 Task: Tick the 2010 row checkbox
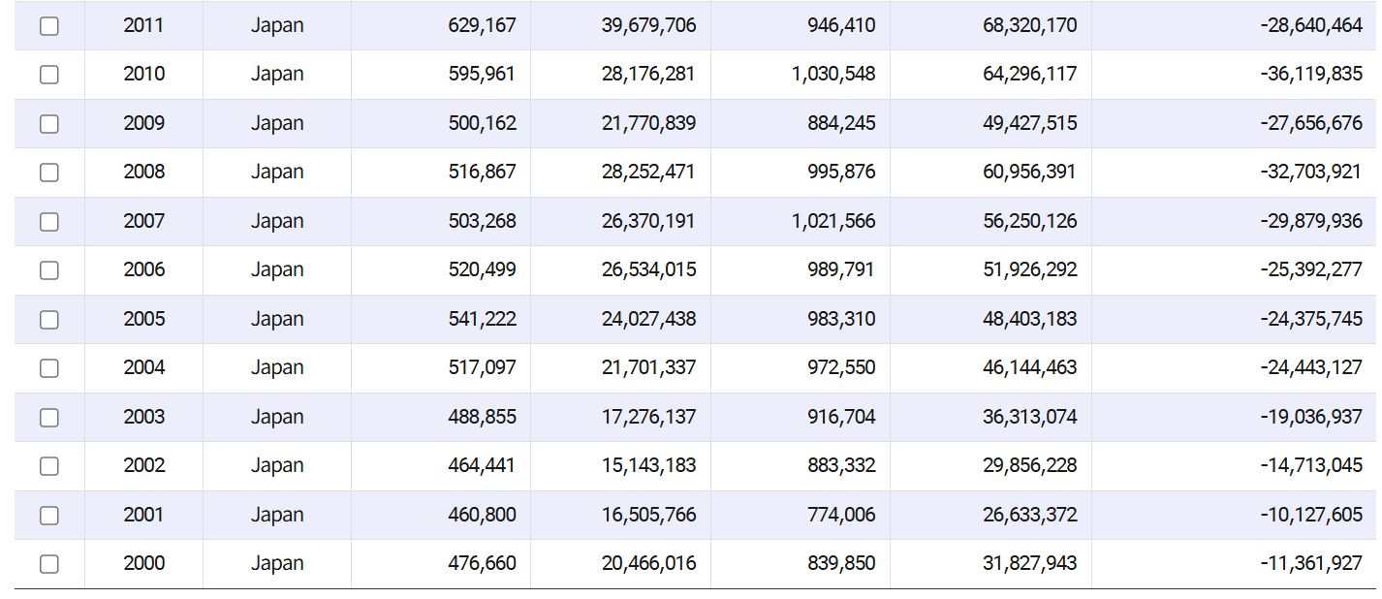tap(49, 75)
